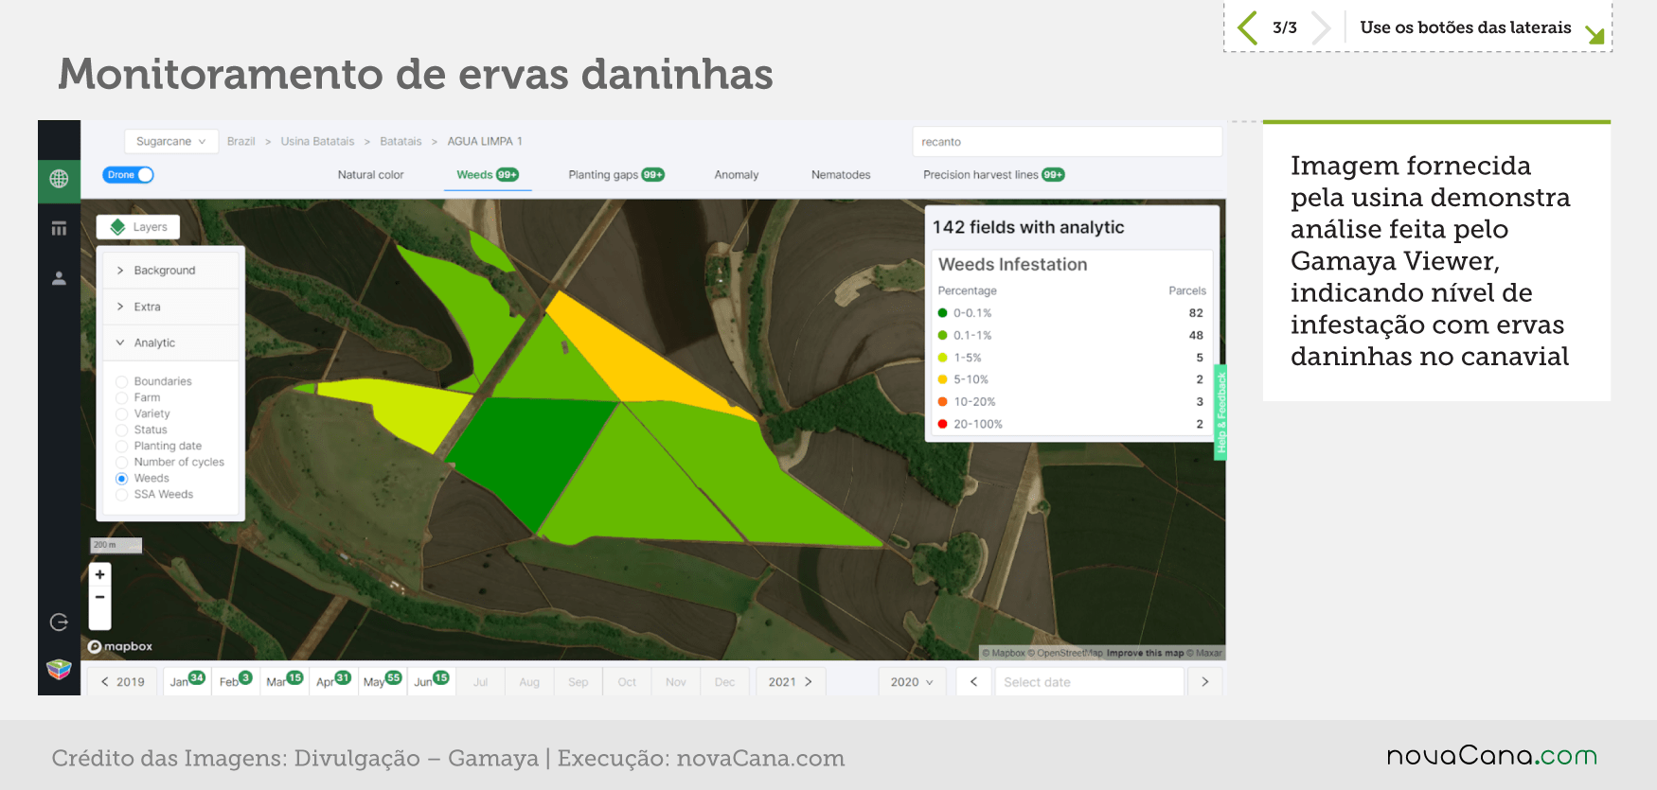The height and width of the screenshot is (790, 1657).
Task: Select the Boundaries radio option
Action: point(121,381)
